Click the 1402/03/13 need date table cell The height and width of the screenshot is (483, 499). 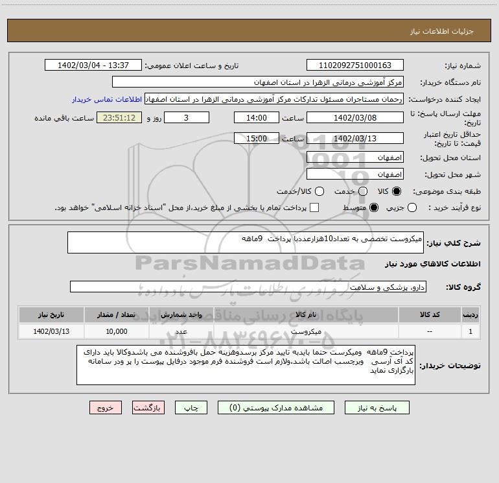[x=51, y=331]
